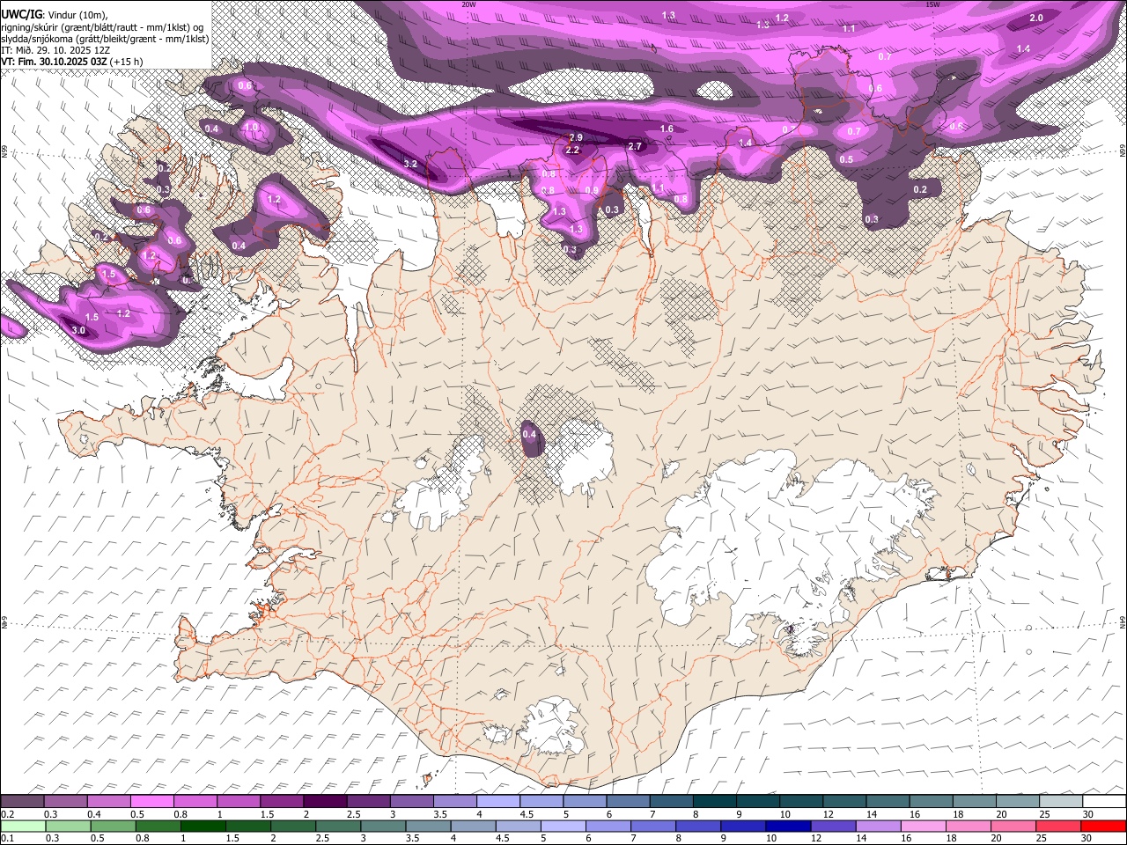The width and height of the screenshot is (1127, 845).
Task: Pick rain scale deep blue swatch 10 to 12
Action: (x=787, y=826)
